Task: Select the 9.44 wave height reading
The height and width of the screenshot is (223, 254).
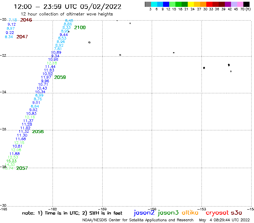Action: tap(63, 35)
